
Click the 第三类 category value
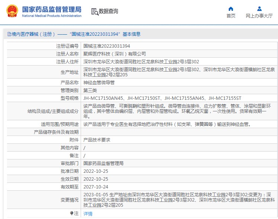[x=90, y=91]
